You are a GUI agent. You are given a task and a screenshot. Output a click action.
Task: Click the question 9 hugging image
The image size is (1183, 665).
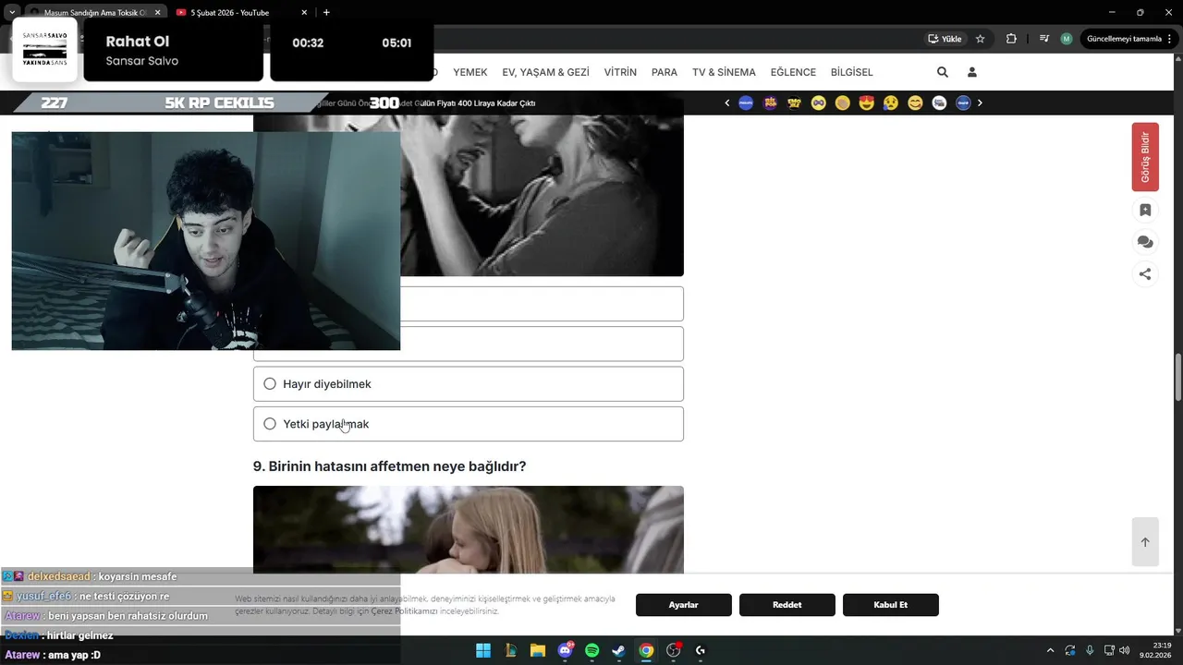click(469, 529)
